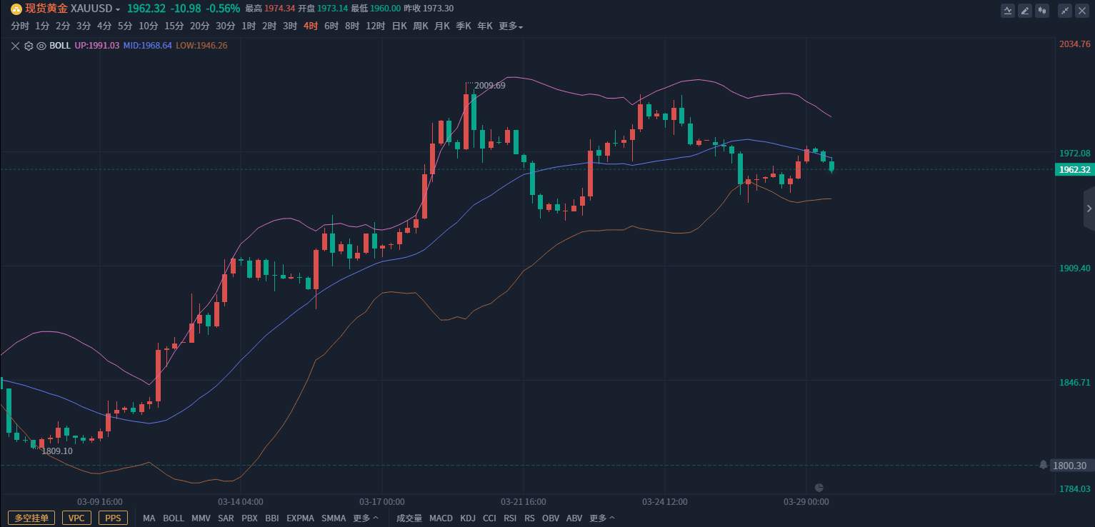Image resolution: width=1095 pixels, height=527 pixels.
Task: Show the ABV sub-indicator
Action: 574,518
